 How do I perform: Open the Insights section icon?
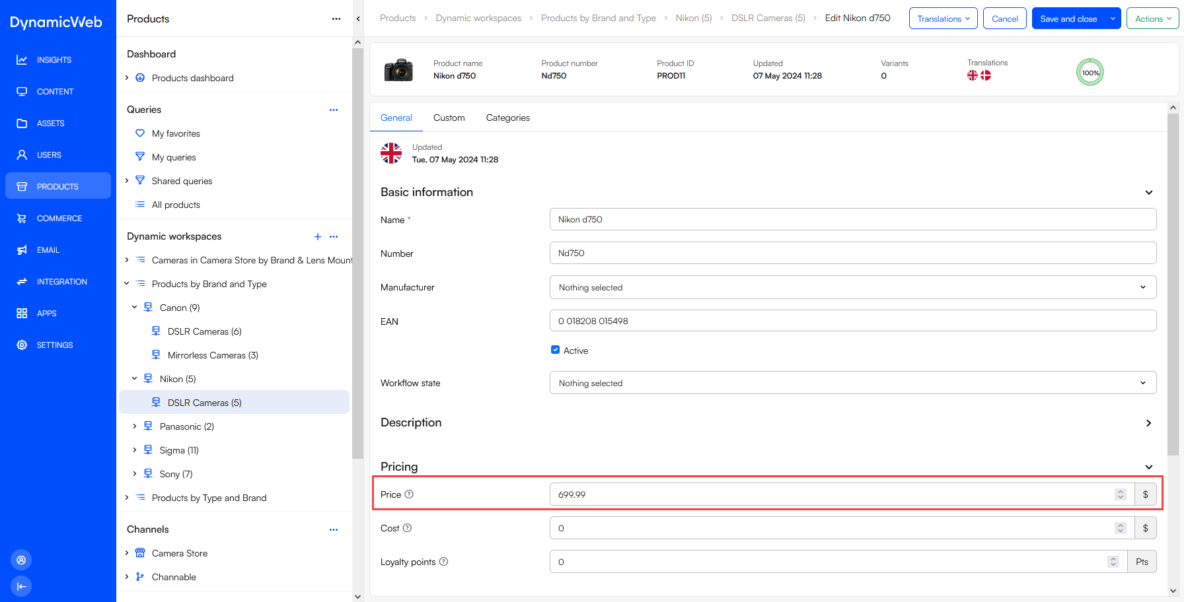[22, 60]
